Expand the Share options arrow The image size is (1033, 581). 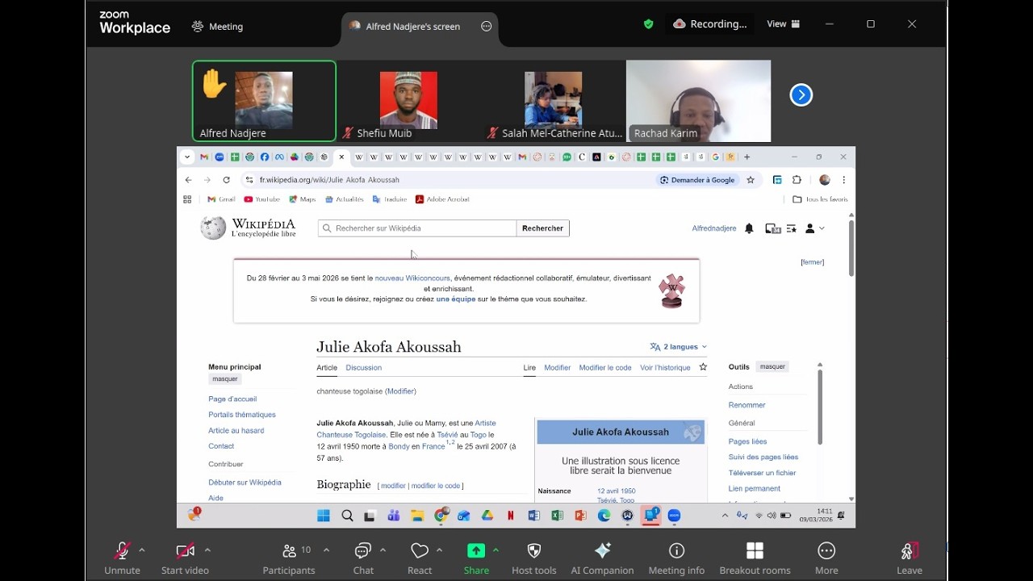(496, 550)
